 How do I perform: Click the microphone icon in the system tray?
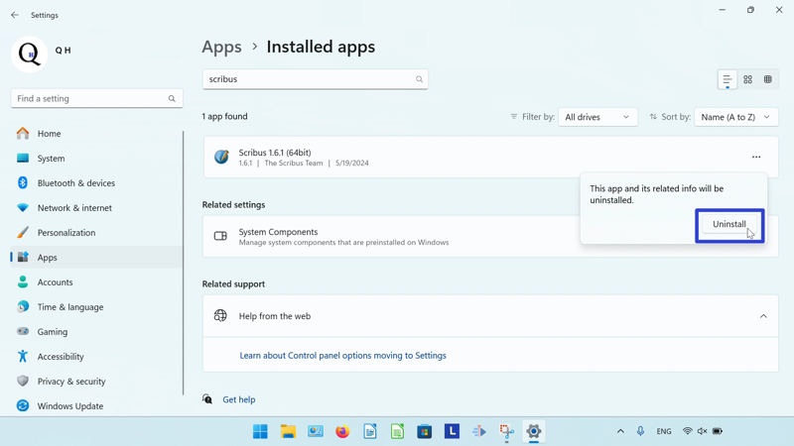(640, 431)
